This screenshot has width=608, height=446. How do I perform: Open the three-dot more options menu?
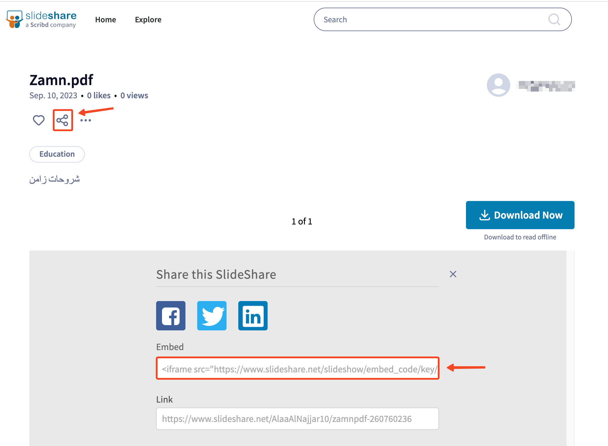pyautogui.click(x=86, y=120)
